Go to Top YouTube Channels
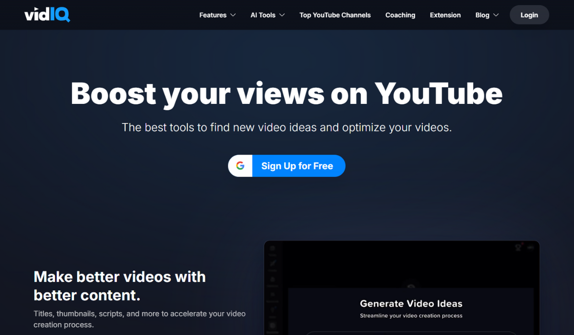The width and height of the screenshot is (574, 335). click(335, 15)
